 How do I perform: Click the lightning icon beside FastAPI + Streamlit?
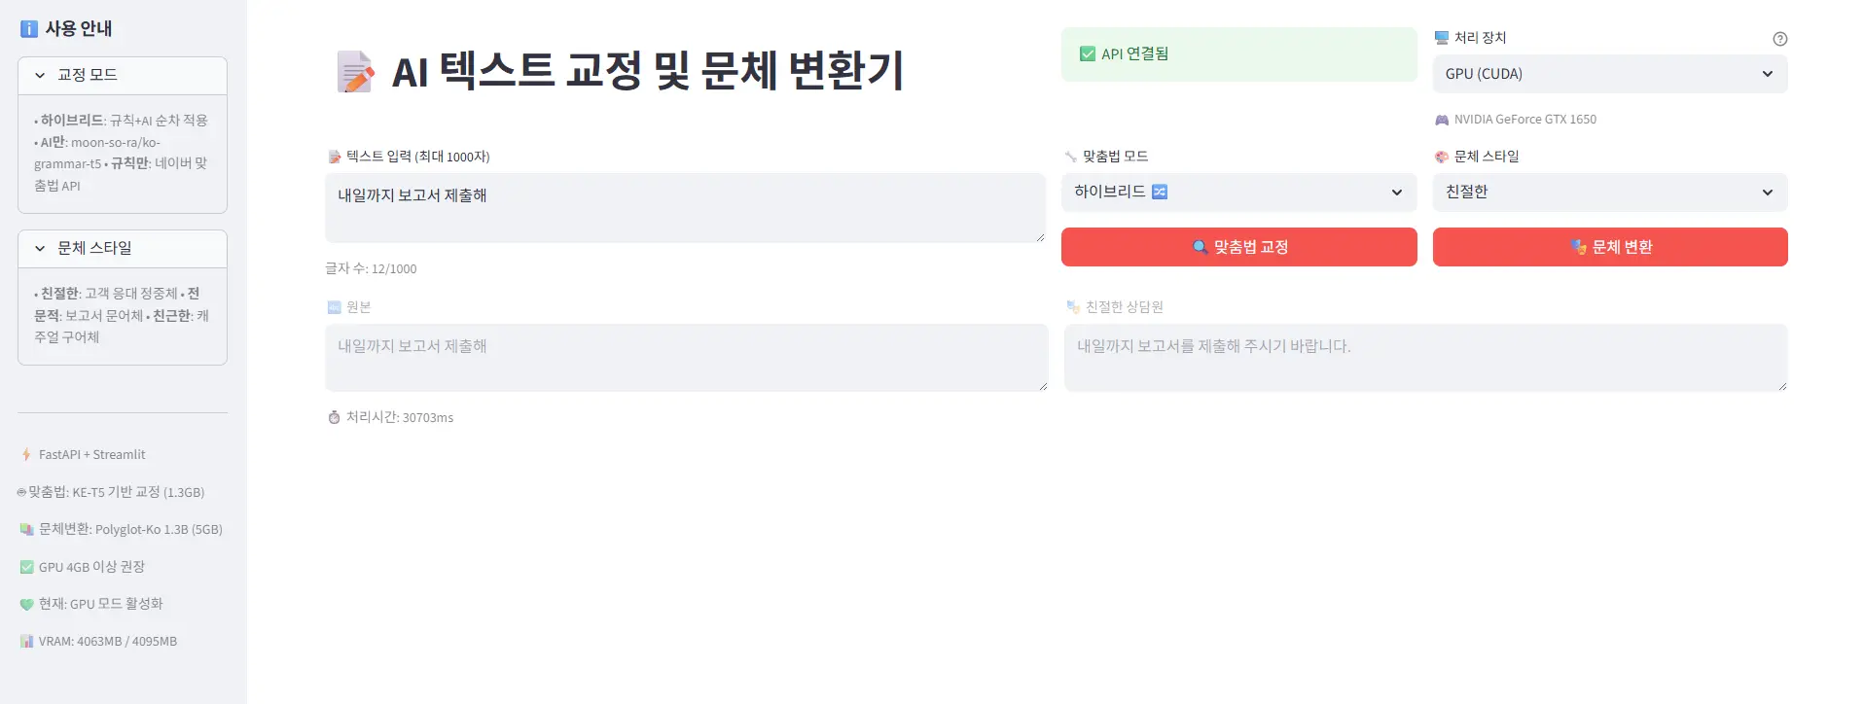click(x=26, y=454)
